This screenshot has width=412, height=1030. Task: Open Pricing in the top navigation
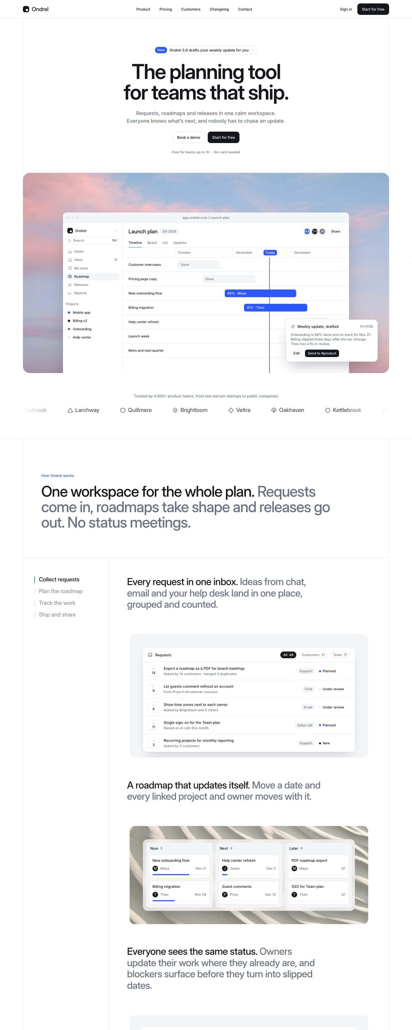tap(166, 9)
